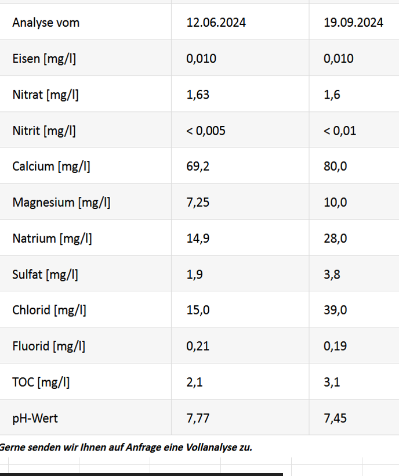Click the Chlorid value 39,0
Screen dimensions: 399x476
click(x=335, y=311)
